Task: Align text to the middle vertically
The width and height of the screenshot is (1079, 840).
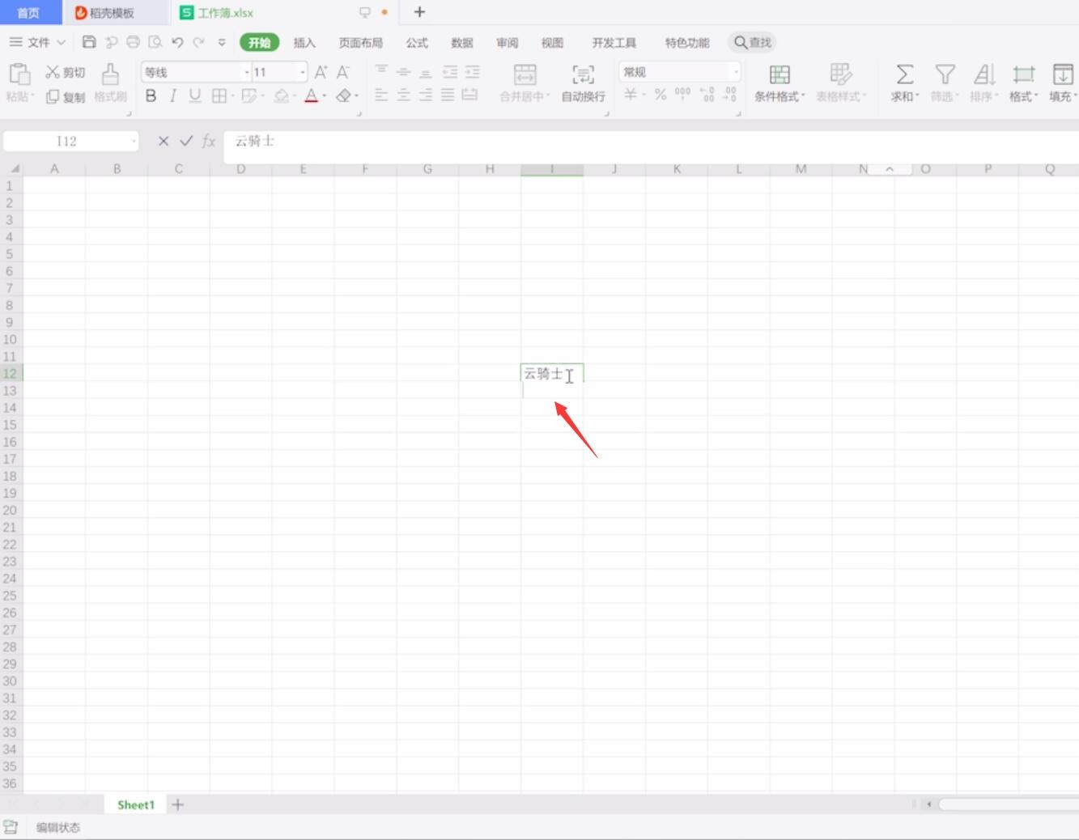Action: (x=403, y=71)
